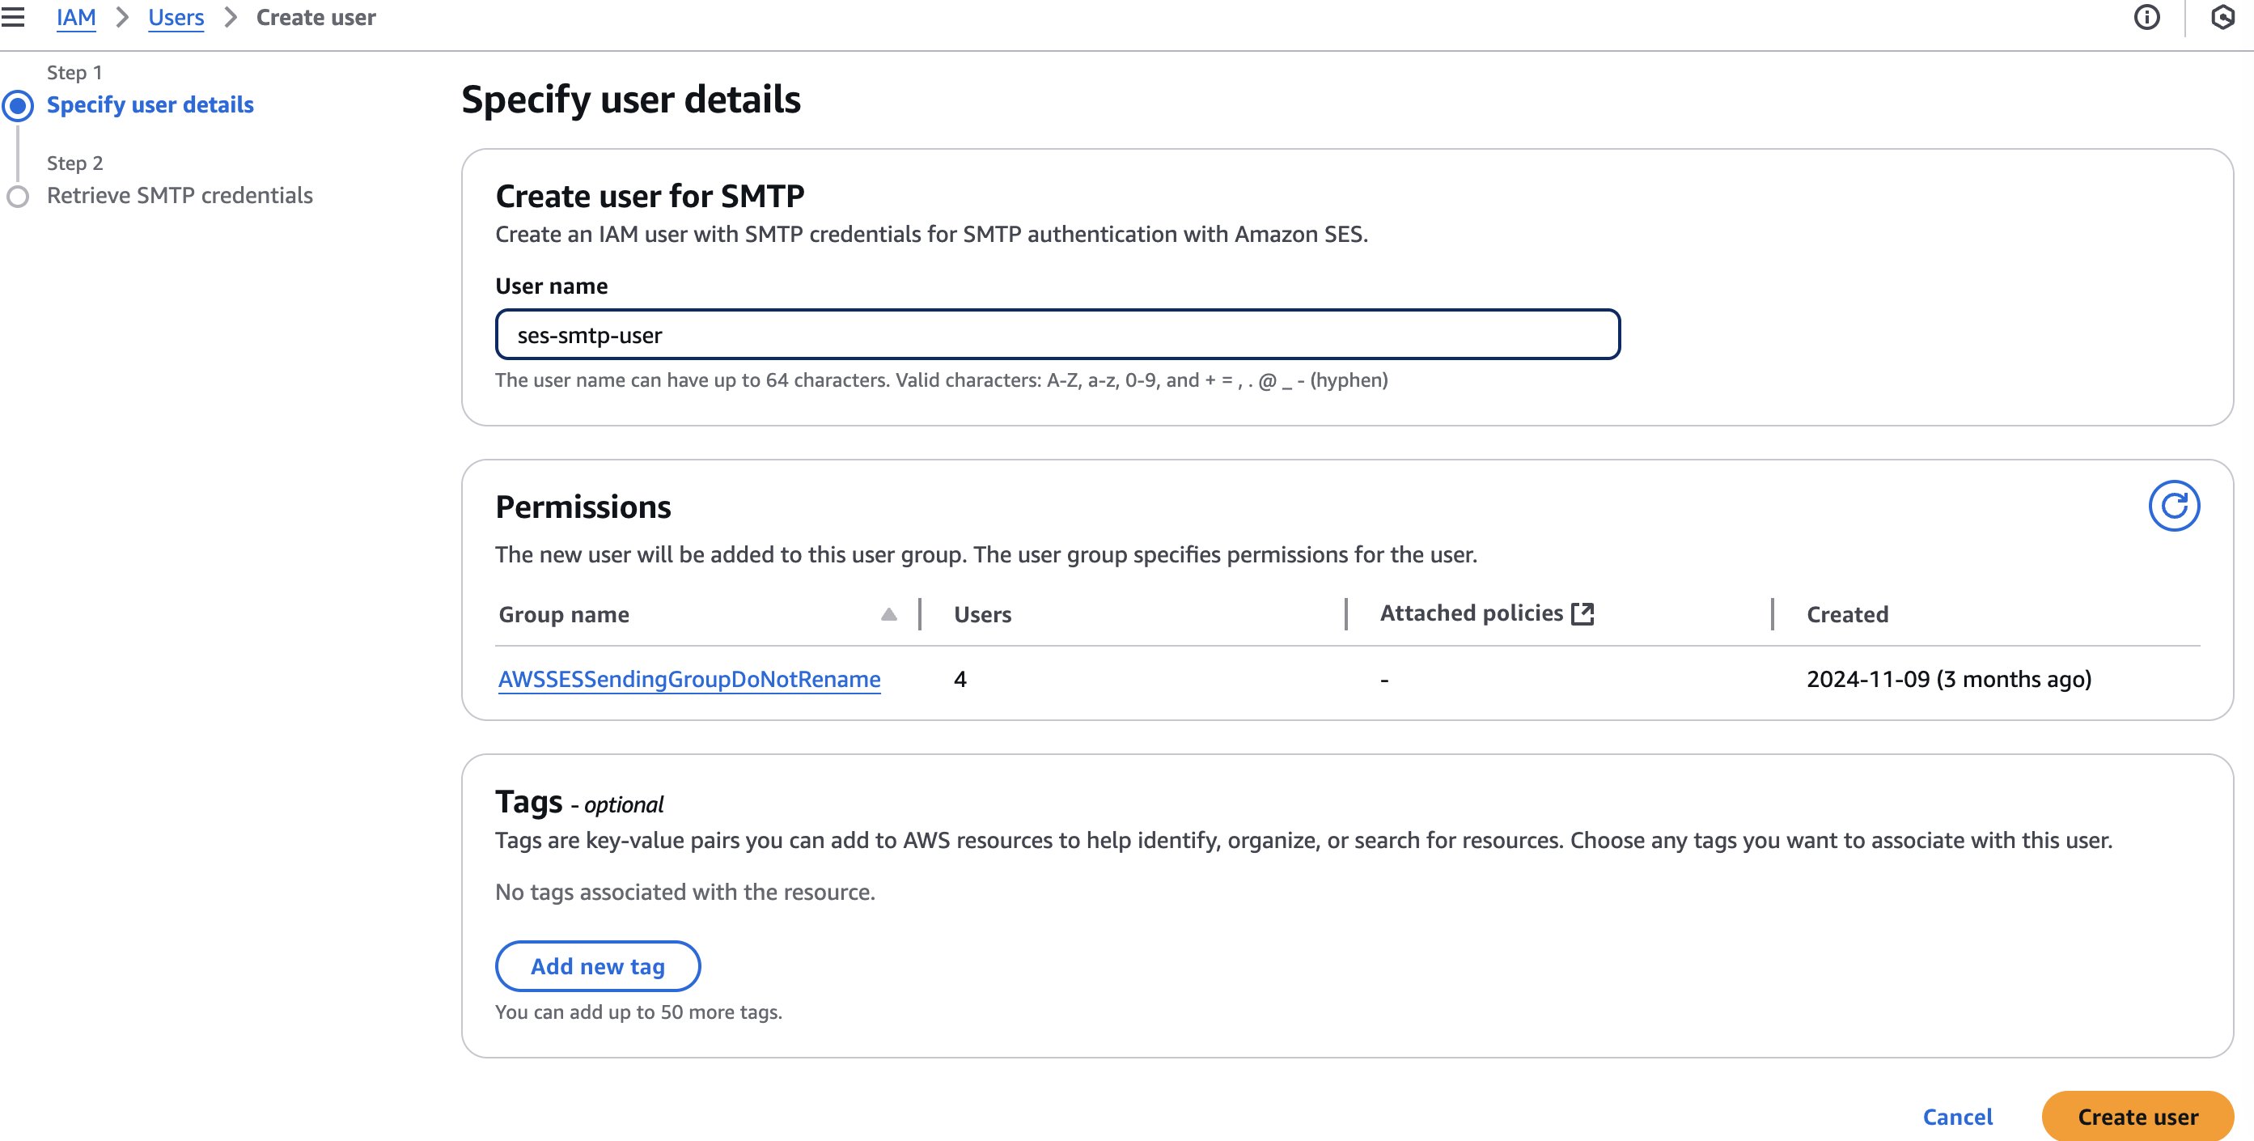Focus the User name input field
The width and height of the screenshot is (2254, 1141).
[1057, 334]
